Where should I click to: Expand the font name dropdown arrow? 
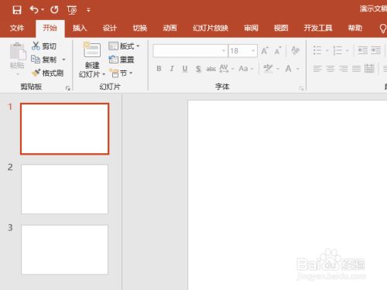[224, 51]
